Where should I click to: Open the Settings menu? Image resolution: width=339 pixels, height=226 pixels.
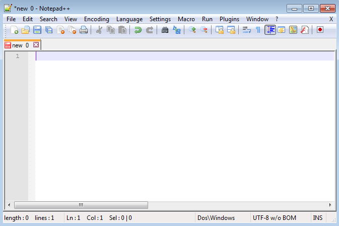click(160, 19)
